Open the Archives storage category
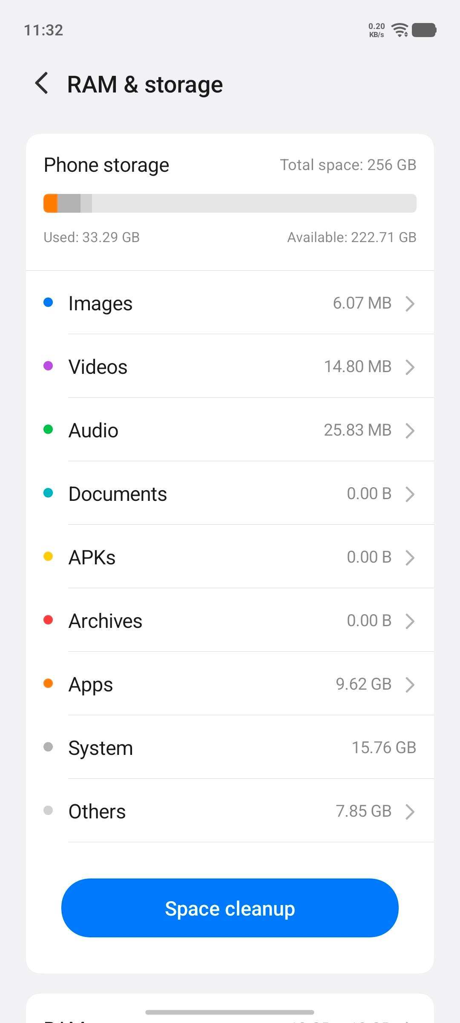460x1023 pixels. click(230, 621)
